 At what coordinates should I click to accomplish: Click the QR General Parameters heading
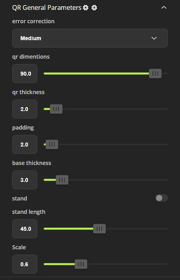point(47,7)
